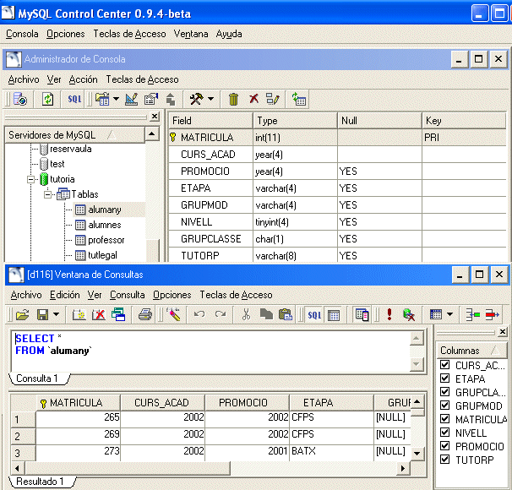Open the dropdown arrow beside Save icon
Image resolution: width=512 pixels, height=490 pixels.
pyautogui.click(x=56, y=314)
